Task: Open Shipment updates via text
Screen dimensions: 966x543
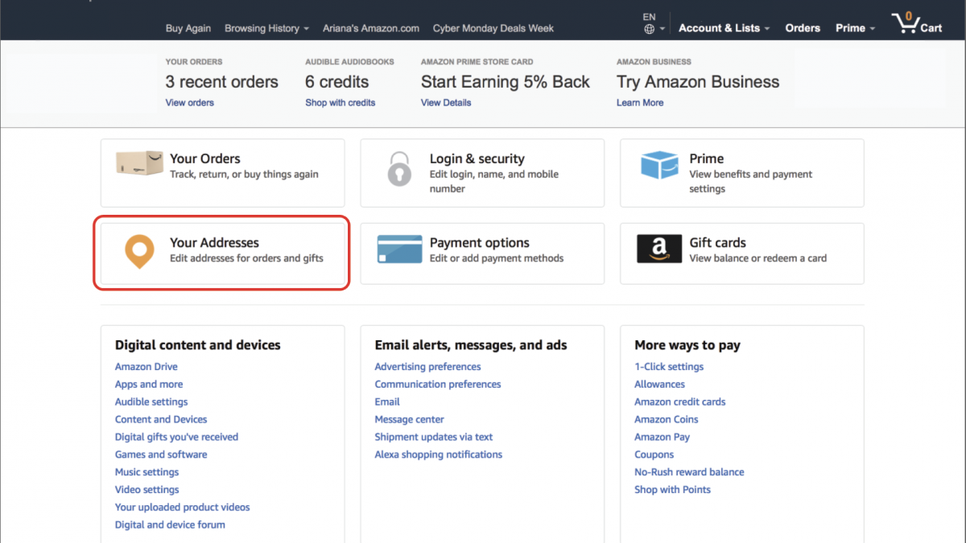Action: click(x=434, y=438)
